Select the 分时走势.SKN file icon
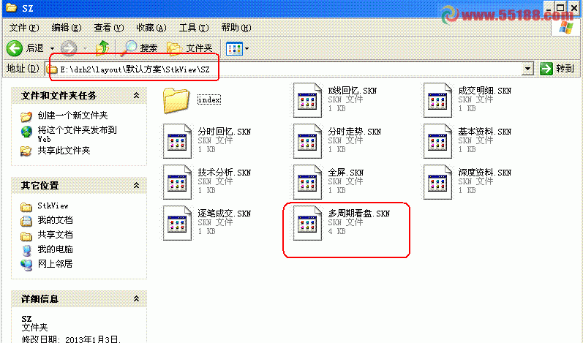This screenshot has width=583, height=343. click(x=307, y=141)
